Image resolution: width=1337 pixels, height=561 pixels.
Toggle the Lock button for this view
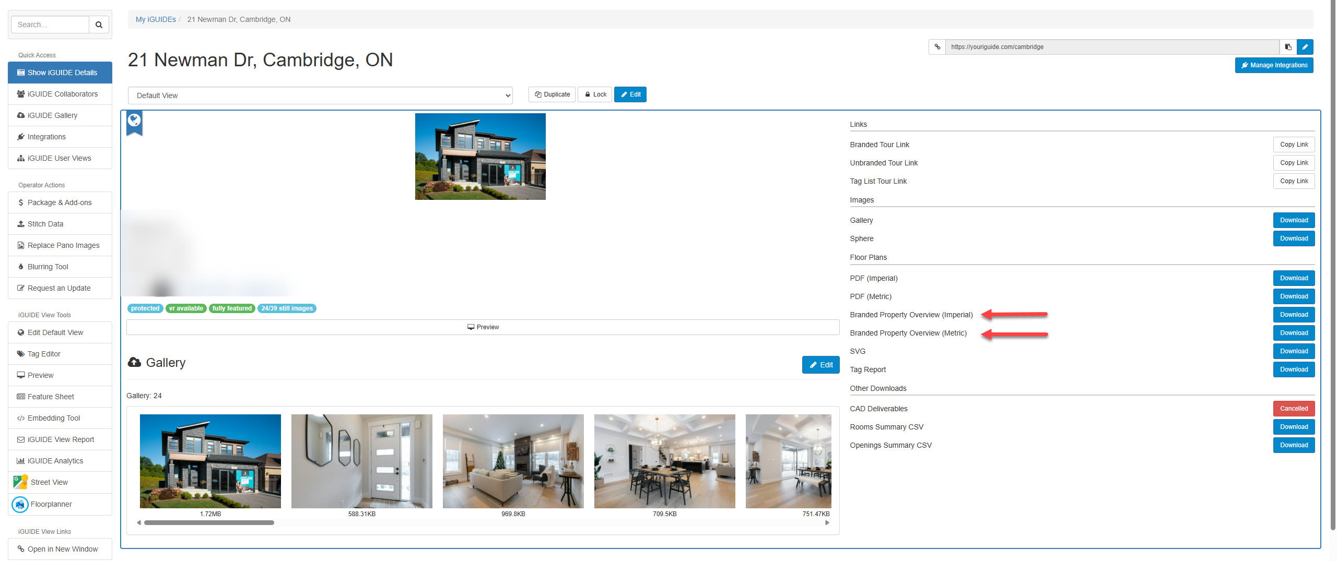[x=595, y=94]
